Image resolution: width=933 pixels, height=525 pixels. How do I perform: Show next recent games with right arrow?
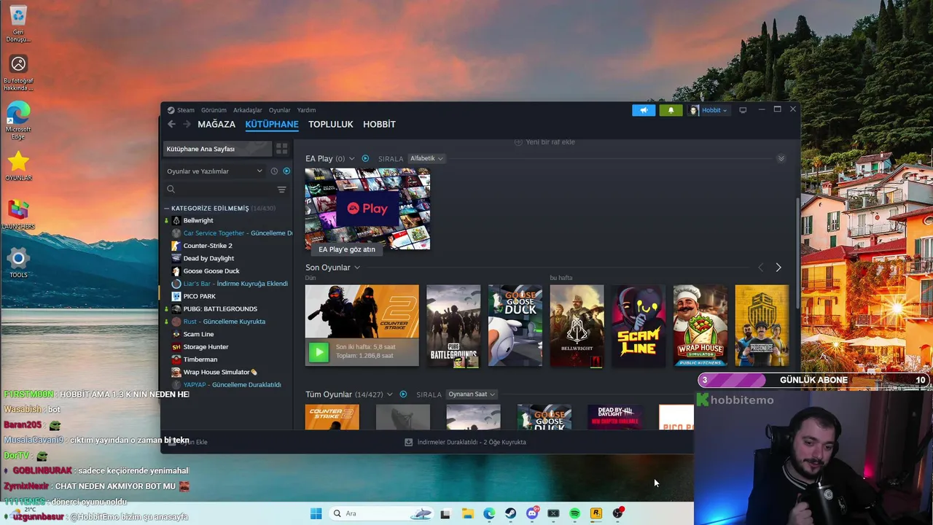click(778, 268)
